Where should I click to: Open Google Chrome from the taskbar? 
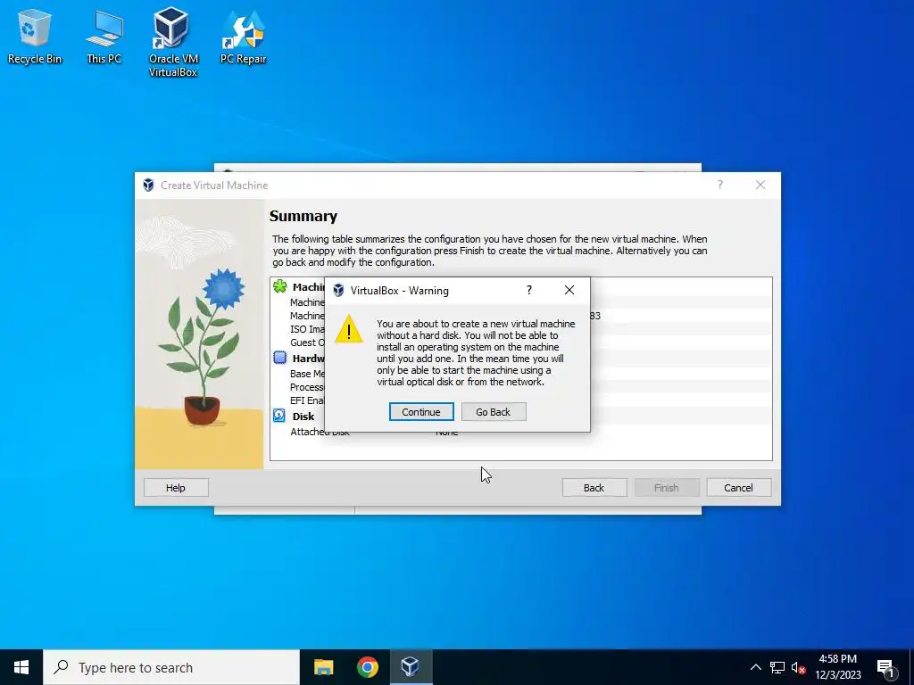coord(367,667)
